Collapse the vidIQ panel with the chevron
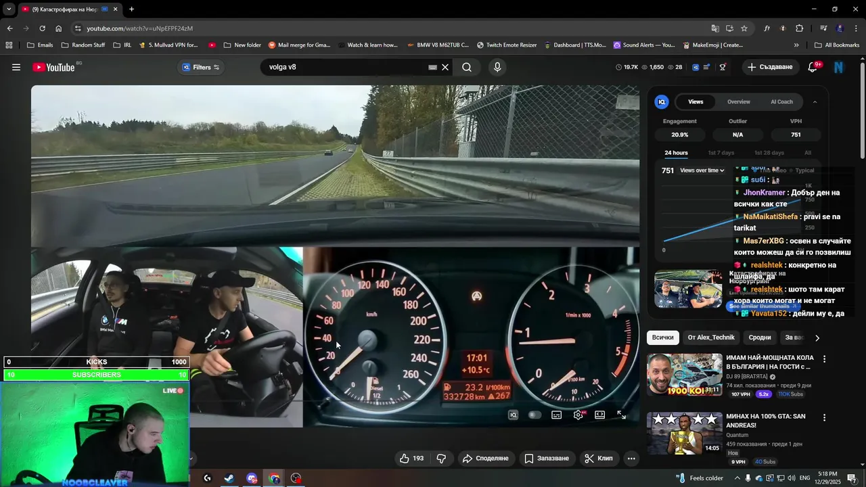 click(815, 101)
